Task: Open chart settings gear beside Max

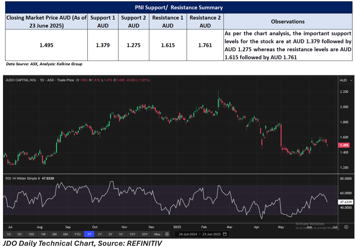Action: click(x=167, y=234)
